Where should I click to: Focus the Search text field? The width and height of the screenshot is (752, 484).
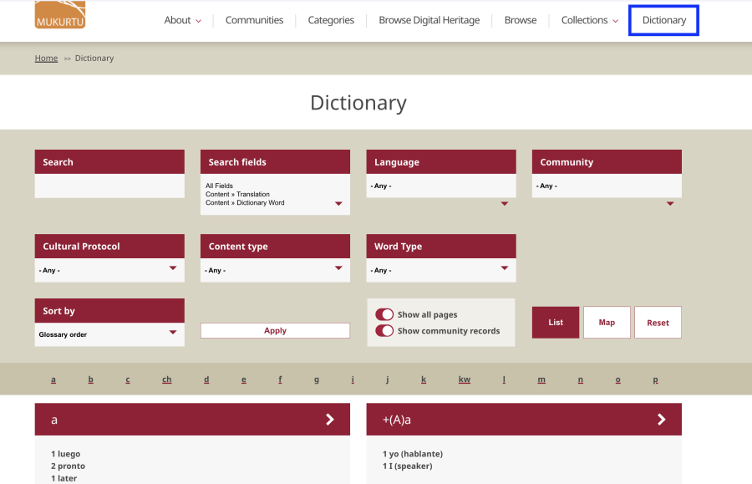109,186
